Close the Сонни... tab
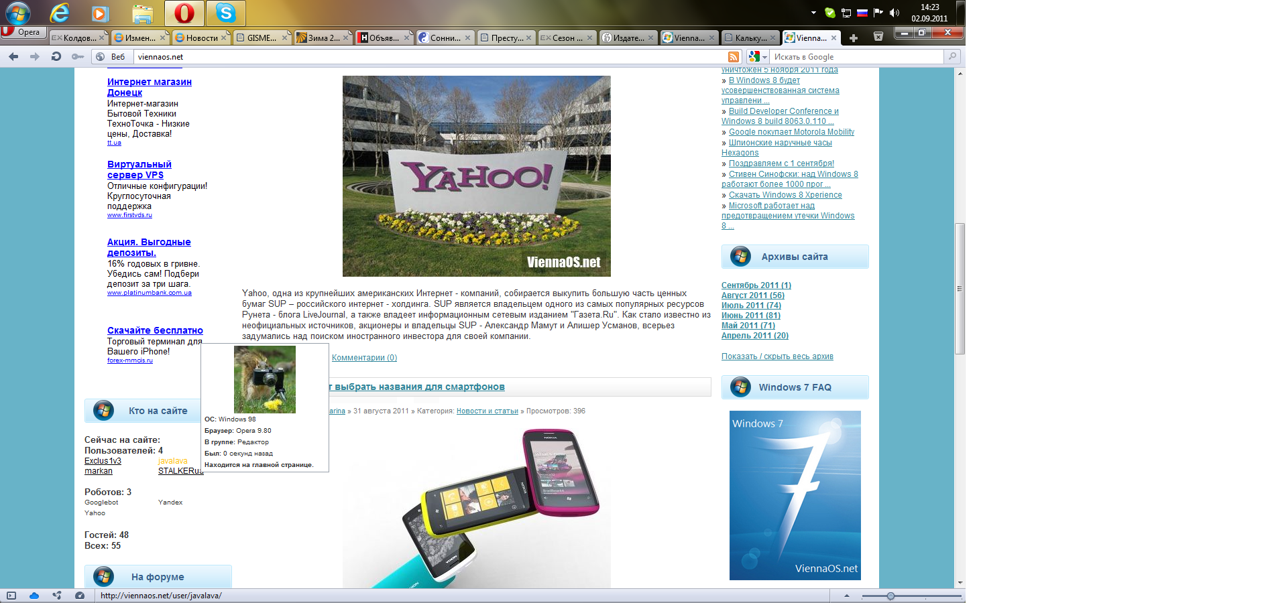This screenshot has width=1266, height=603. click(467, 38)
